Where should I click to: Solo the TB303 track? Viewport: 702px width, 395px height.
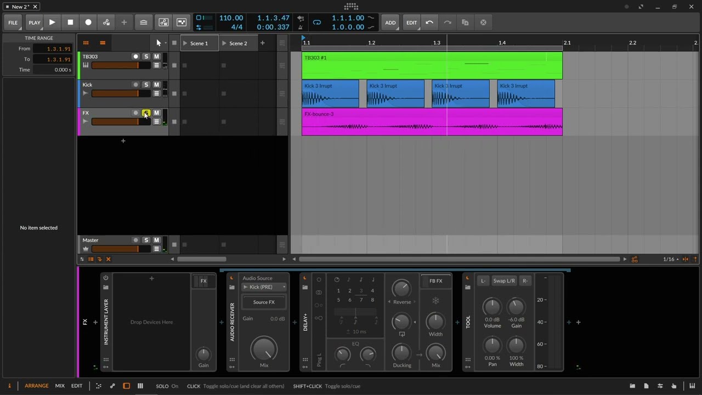146,57
